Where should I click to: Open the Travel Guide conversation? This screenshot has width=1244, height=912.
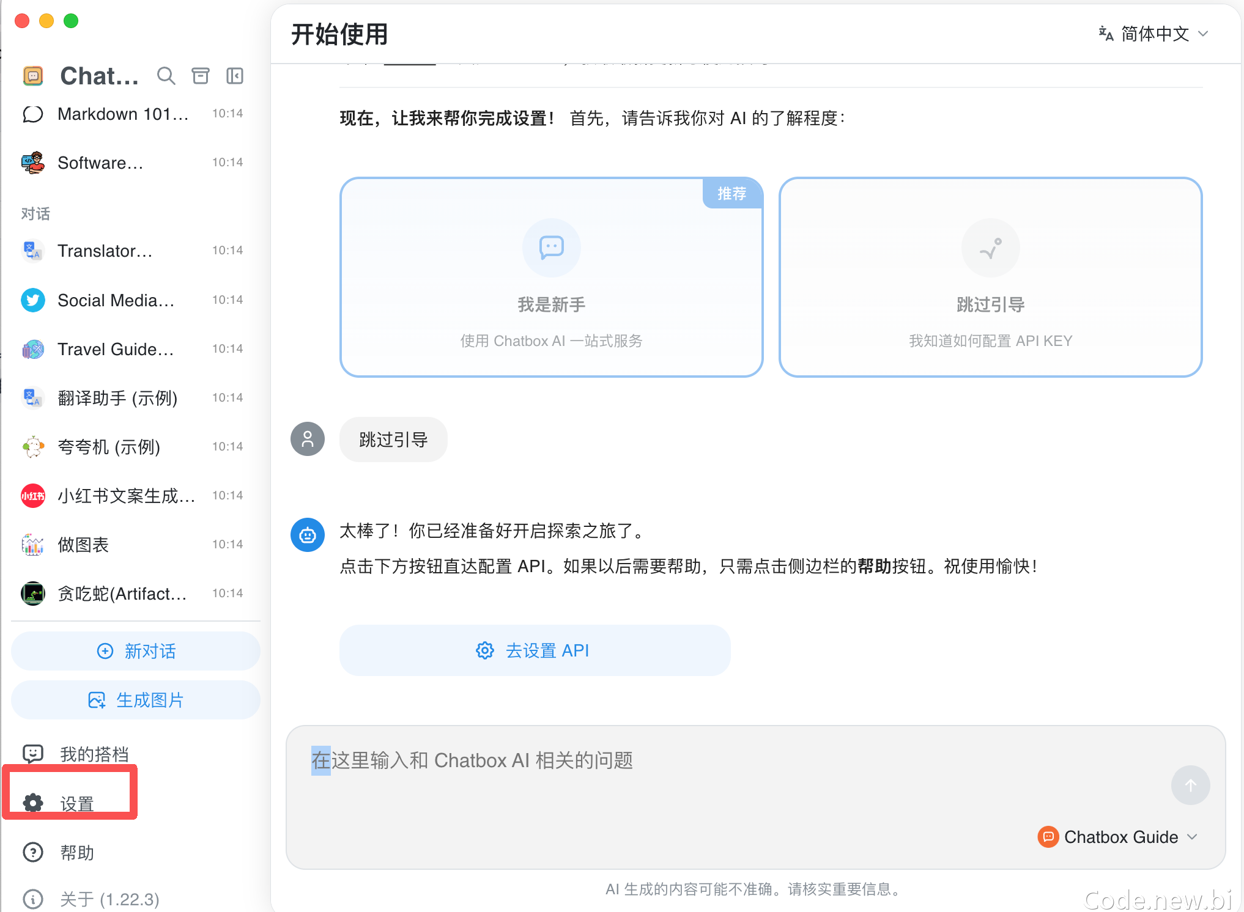[x=136, y=349]
